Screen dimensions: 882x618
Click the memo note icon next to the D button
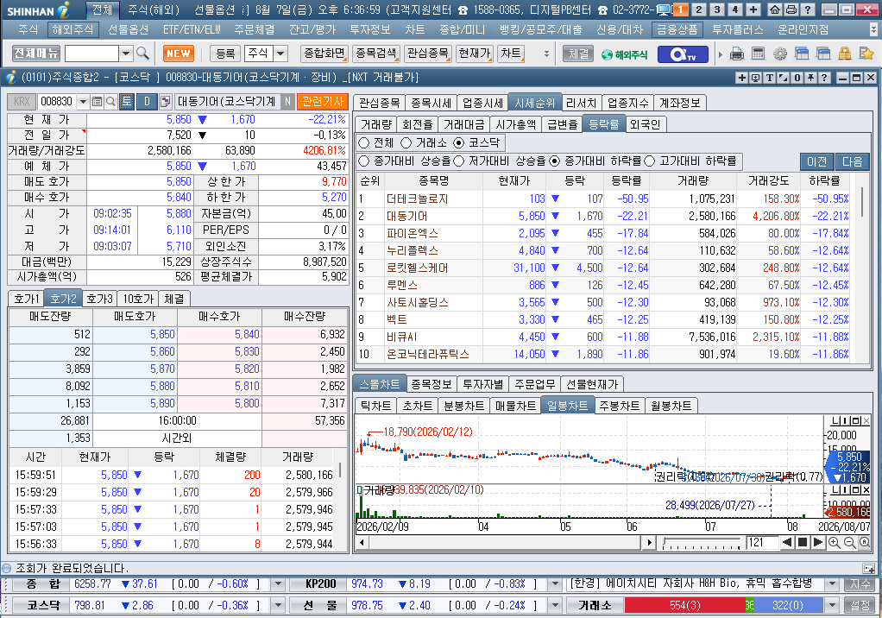pos(165,102)
